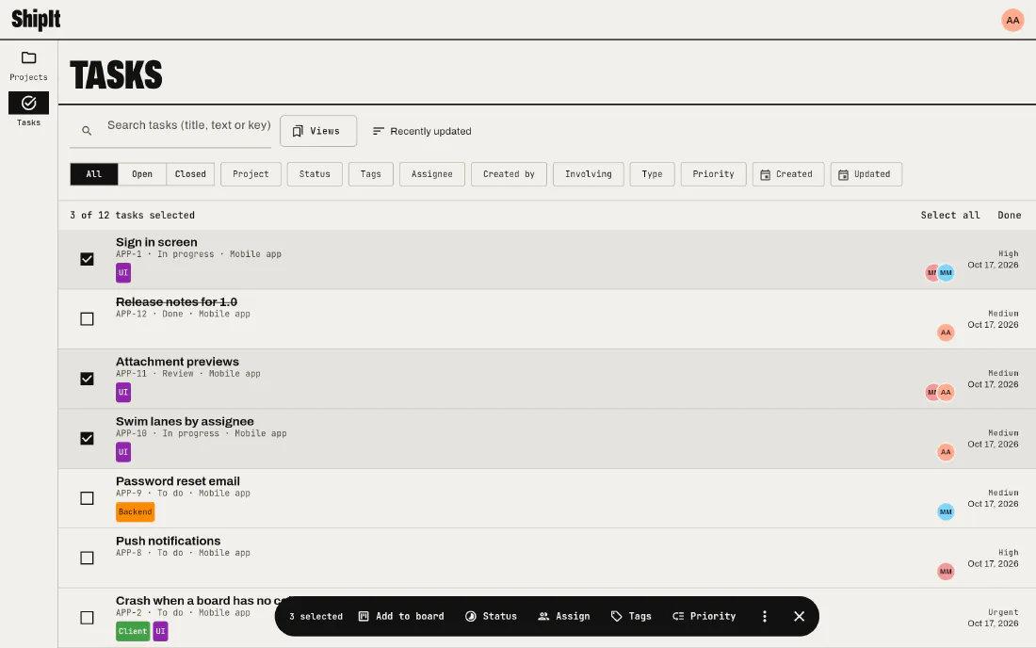Open Priority menu in selection bar

tap(704, 616)
